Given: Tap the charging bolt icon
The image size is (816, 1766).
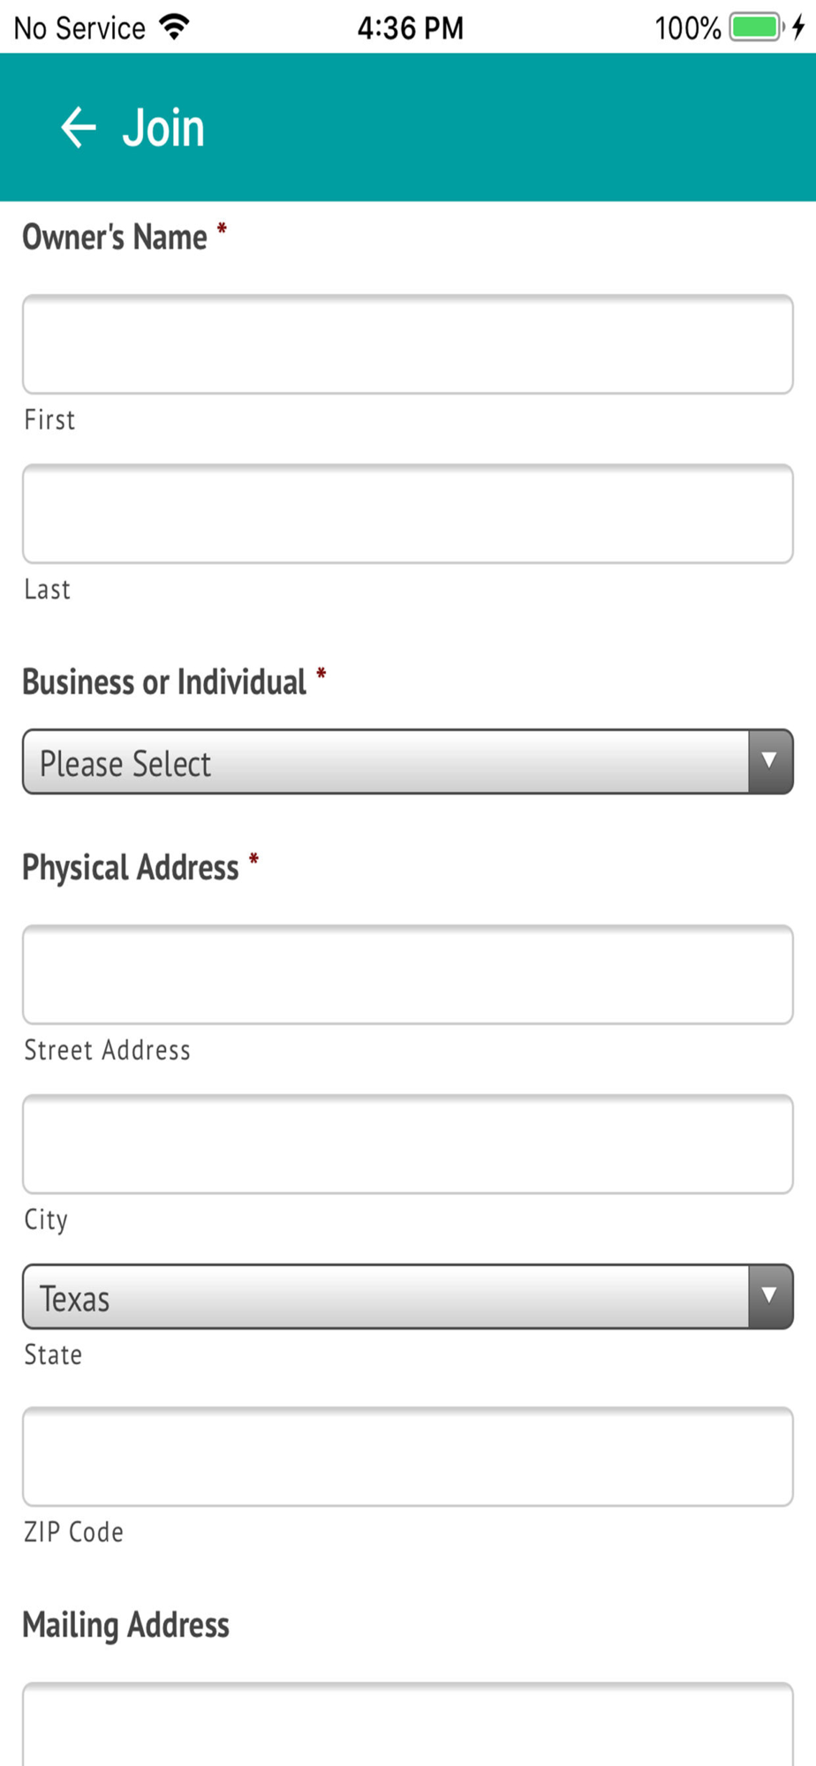Looking at the screenshot, I should (798, 27).
